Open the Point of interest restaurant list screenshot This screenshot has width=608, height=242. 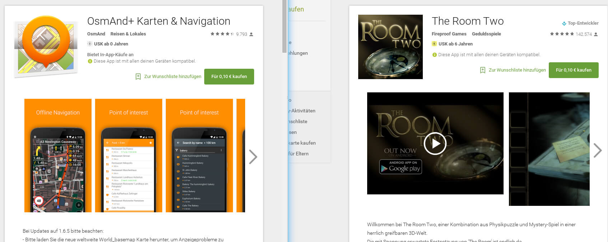click(128, 155)
